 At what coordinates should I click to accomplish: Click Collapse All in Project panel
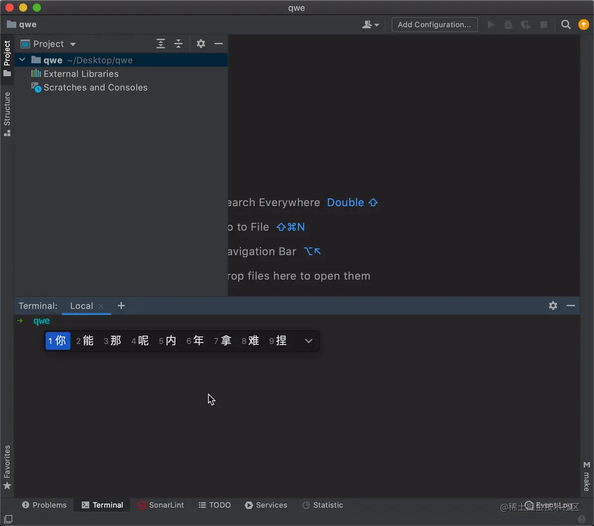point(178,44)
